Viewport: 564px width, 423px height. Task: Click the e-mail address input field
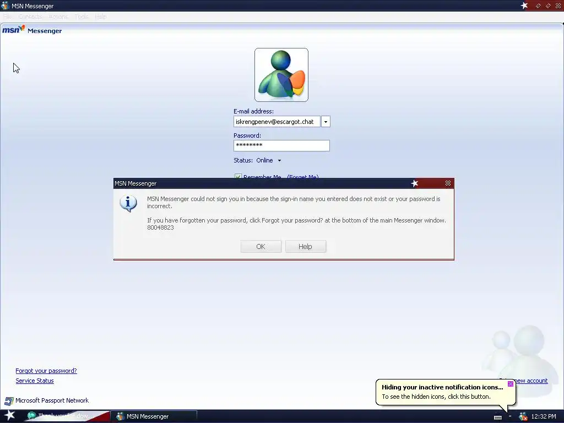(x=276, y=122)
